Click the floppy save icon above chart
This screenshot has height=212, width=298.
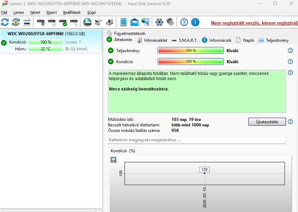pos(113,160)
